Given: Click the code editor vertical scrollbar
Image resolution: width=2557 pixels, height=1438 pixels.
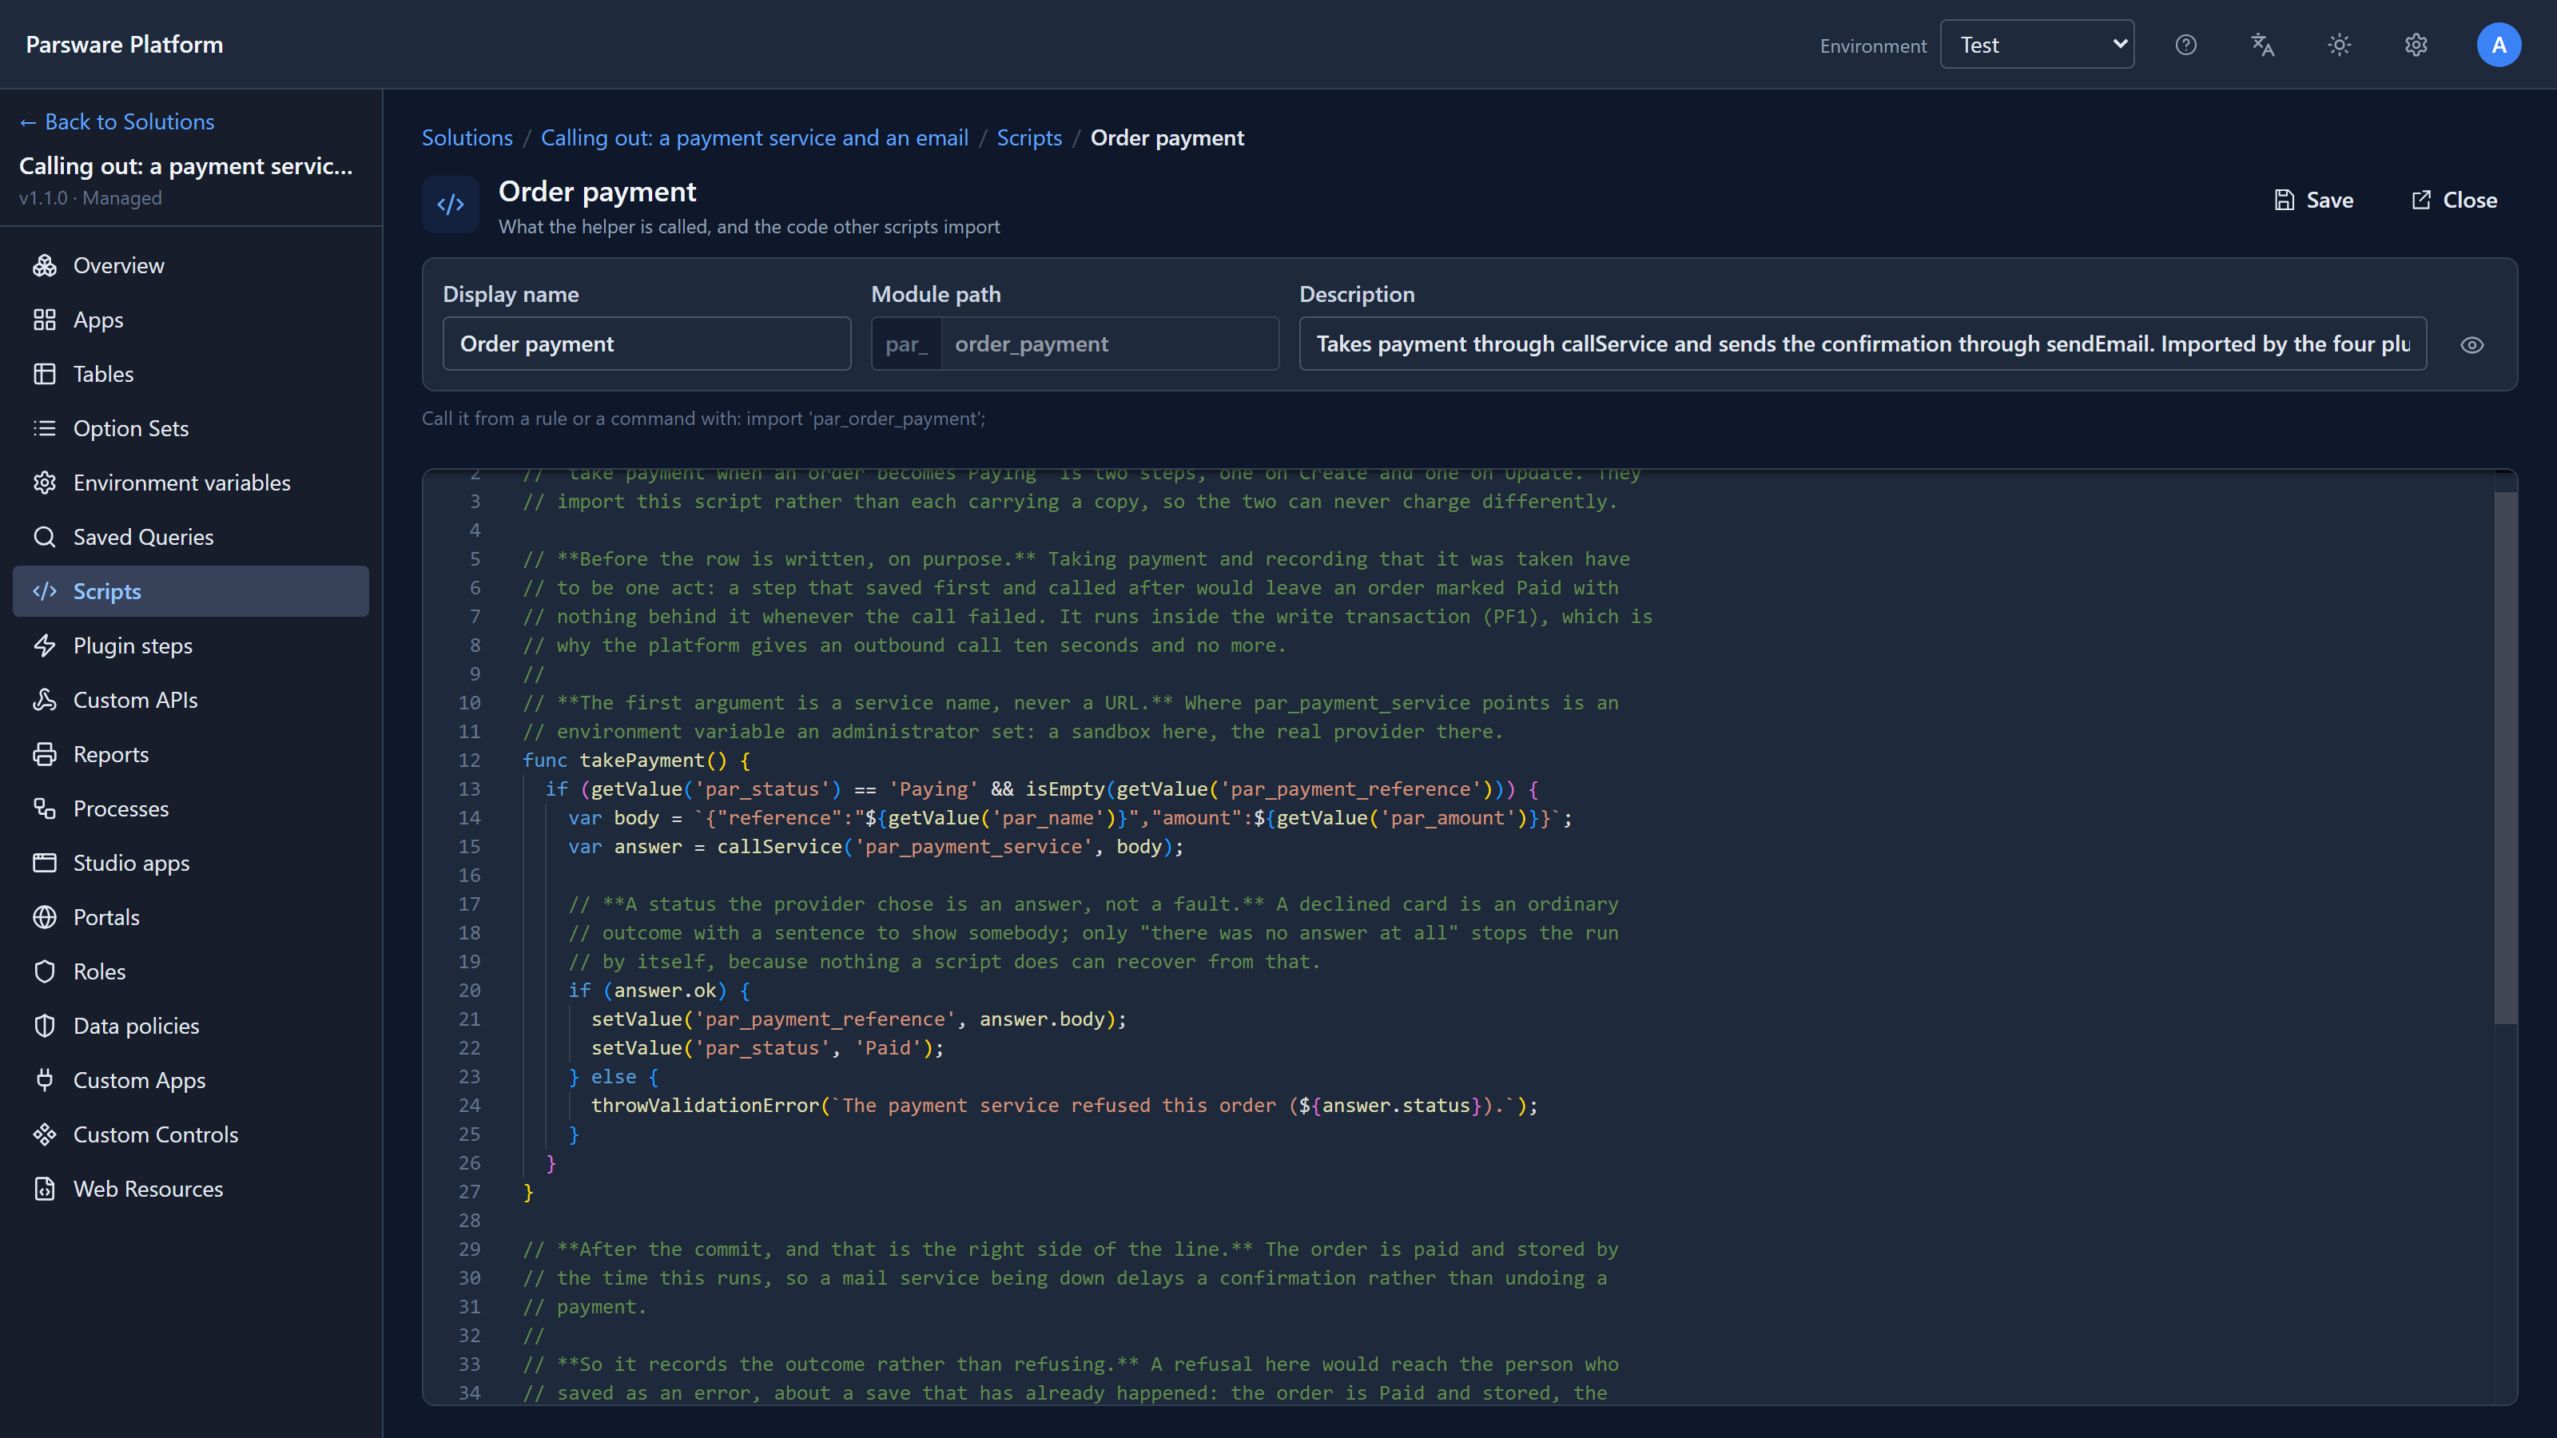Looking at the screenshot, I should point(2504,757).
